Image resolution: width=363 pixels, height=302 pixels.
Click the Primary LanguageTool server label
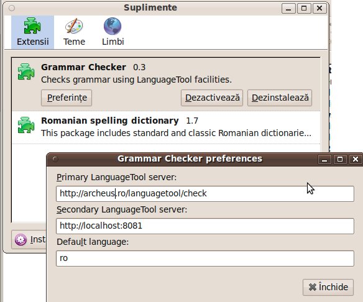coord(116,178)
